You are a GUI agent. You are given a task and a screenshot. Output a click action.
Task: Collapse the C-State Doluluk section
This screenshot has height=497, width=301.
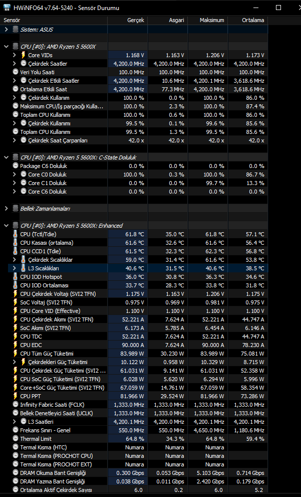pos(6,157)
